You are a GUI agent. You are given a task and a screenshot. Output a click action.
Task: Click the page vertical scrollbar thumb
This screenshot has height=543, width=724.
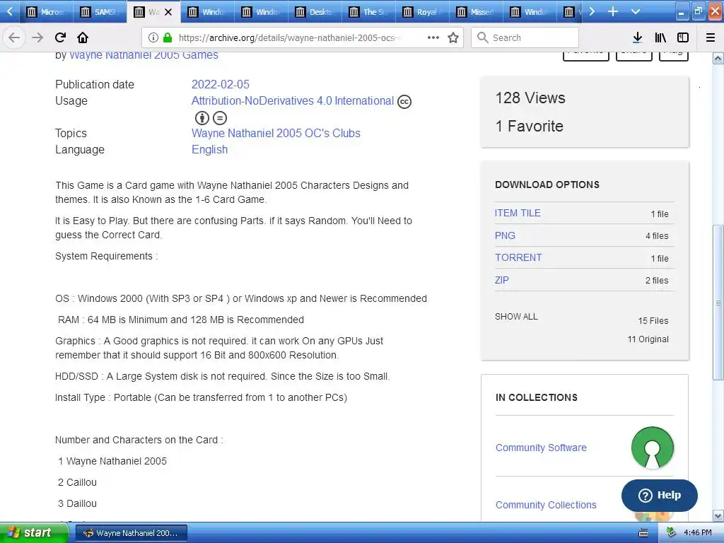click(x=718, y=303)
